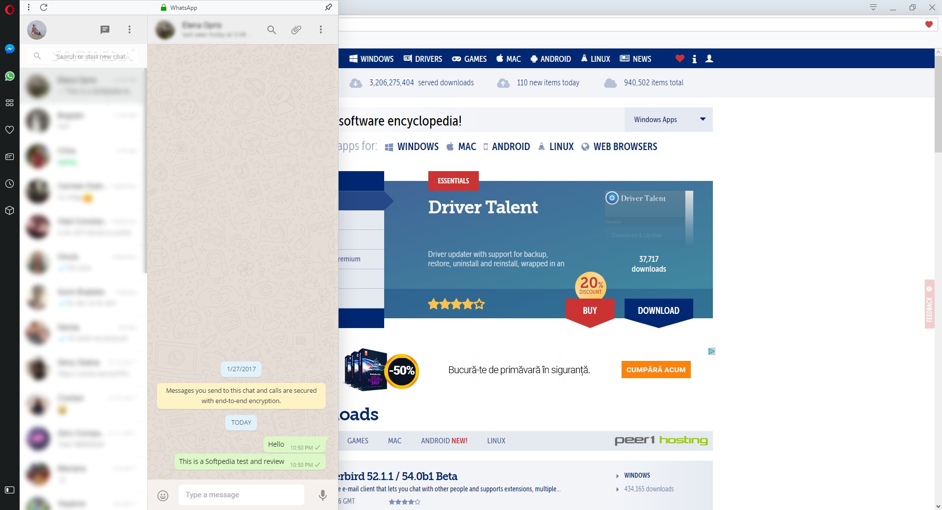Click the BUY button for Driver Talent
This screenshot has height=510, width=942.
click(590, 311)
